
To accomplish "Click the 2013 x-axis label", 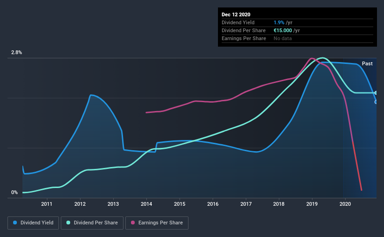I will pyautogui.click(x=113, y=204).
